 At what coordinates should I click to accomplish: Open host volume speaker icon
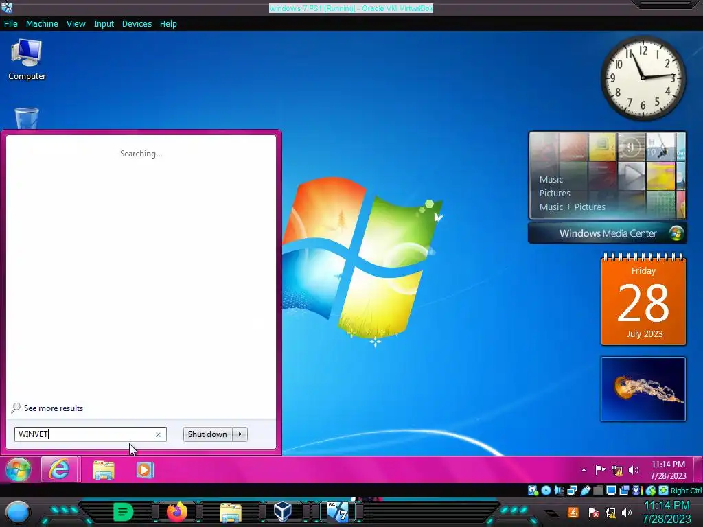coord(627,512)
